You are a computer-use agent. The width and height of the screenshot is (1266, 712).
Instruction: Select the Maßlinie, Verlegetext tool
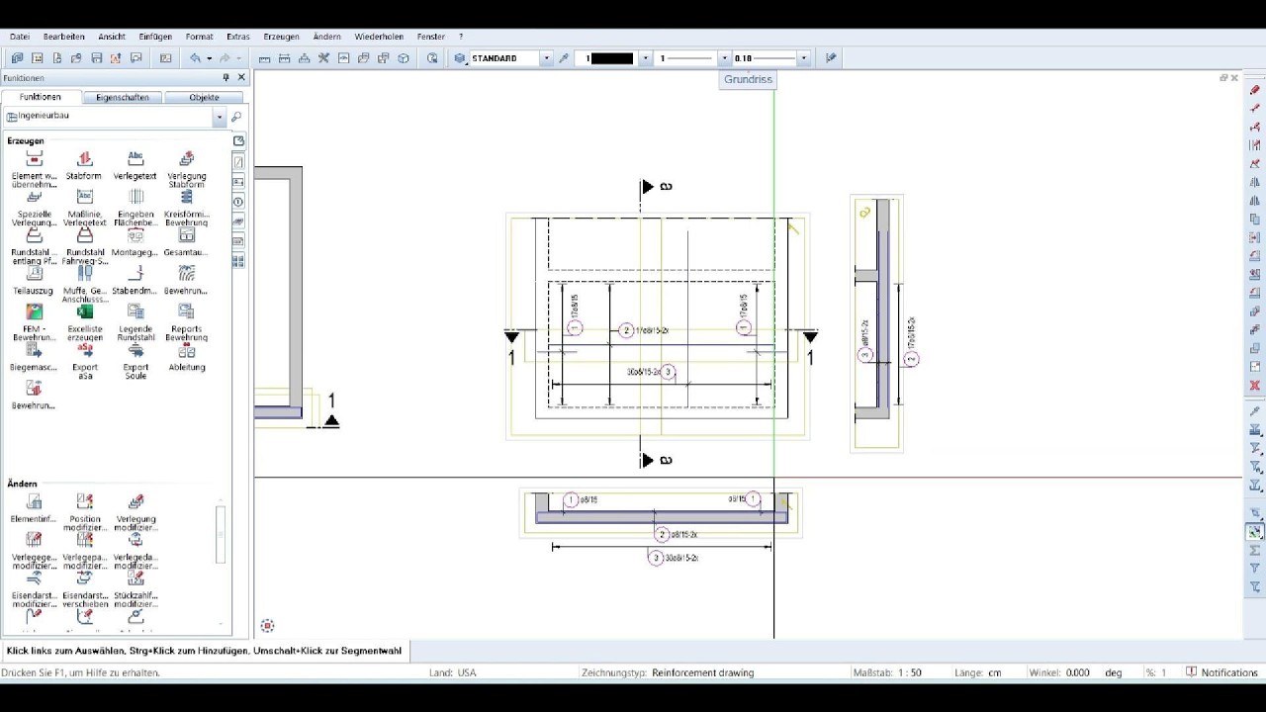(x=84, y=208)
